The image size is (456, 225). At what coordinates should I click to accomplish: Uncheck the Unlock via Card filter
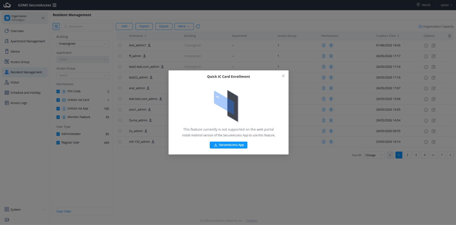[x=58, y=100]
